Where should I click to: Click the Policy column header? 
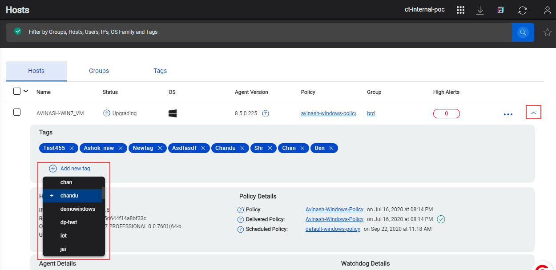point(308,92)
